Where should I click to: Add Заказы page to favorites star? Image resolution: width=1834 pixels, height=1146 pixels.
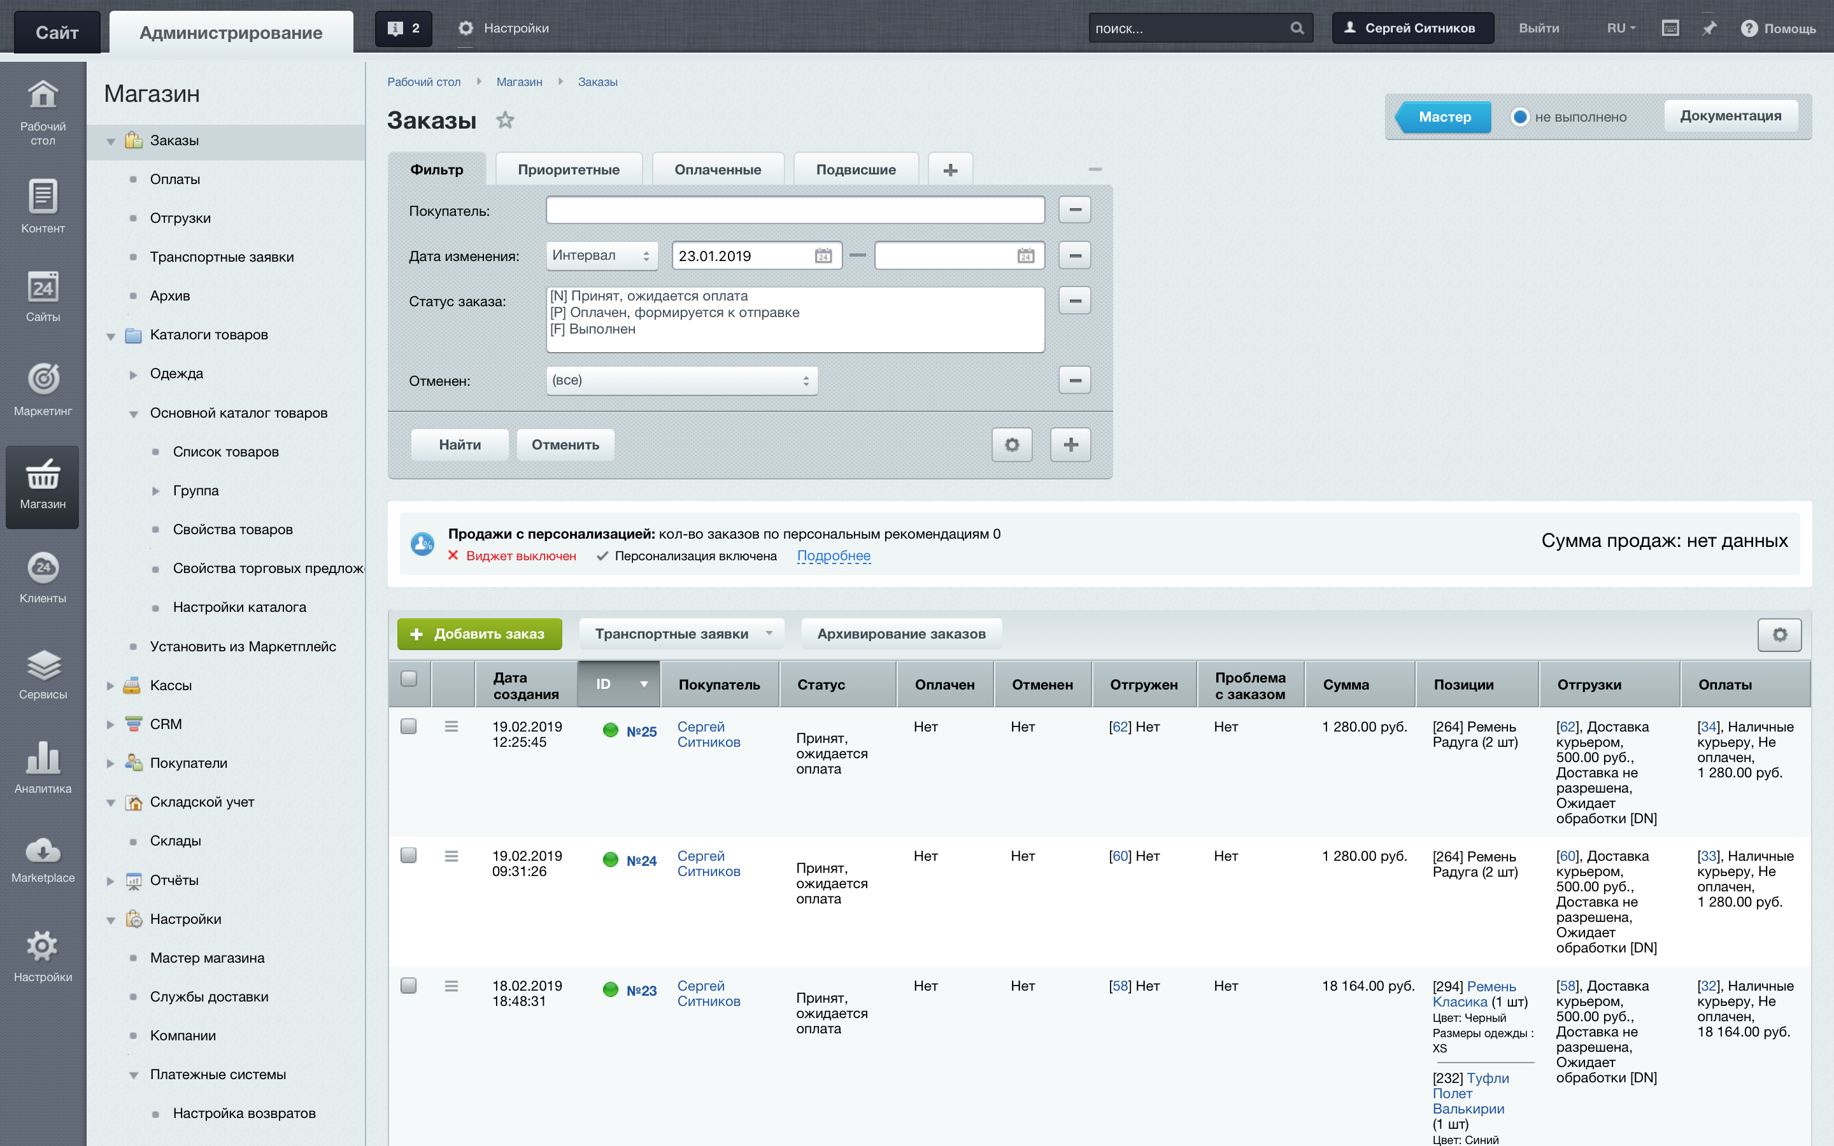505,120
